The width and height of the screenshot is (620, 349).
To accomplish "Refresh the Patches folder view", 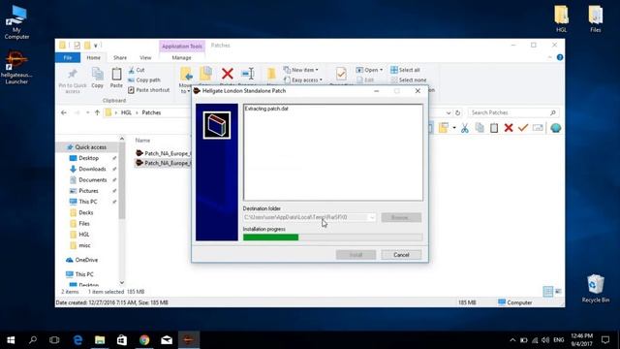I will click(x=457, y=112).
